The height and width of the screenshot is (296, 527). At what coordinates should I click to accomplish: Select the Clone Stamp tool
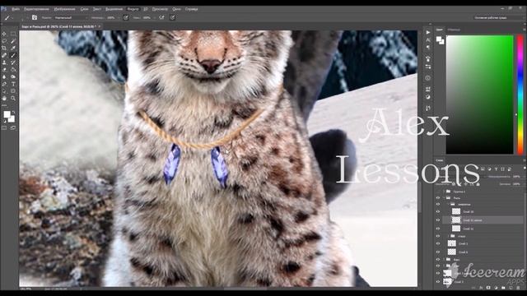coord(4,62)
